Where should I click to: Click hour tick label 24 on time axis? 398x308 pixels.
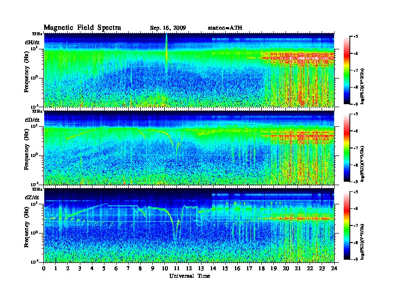coord(334,269)
